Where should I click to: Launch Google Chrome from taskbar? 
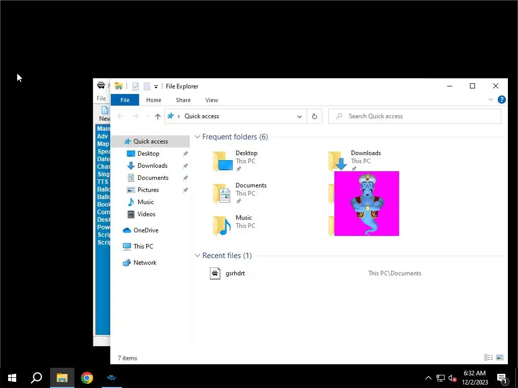87,378
